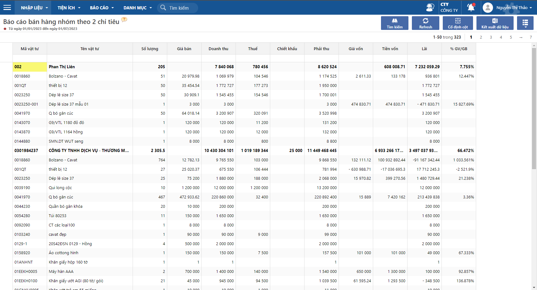Viewport: 537px width, 290px height.
Task: Sort by Doanh thu column header
Action: [218, 49]
